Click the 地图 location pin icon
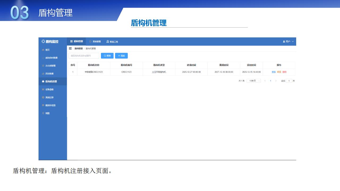The width and height of the screenshot is (340, 191). [x=43, y=113]
